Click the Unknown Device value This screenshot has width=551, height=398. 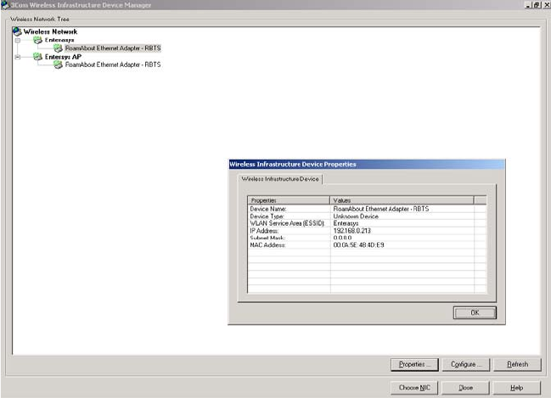[x=356, y=216]
